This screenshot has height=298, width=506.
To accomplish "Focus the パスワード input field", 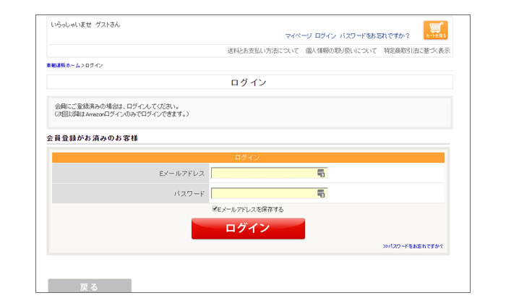I will [264, 194].
